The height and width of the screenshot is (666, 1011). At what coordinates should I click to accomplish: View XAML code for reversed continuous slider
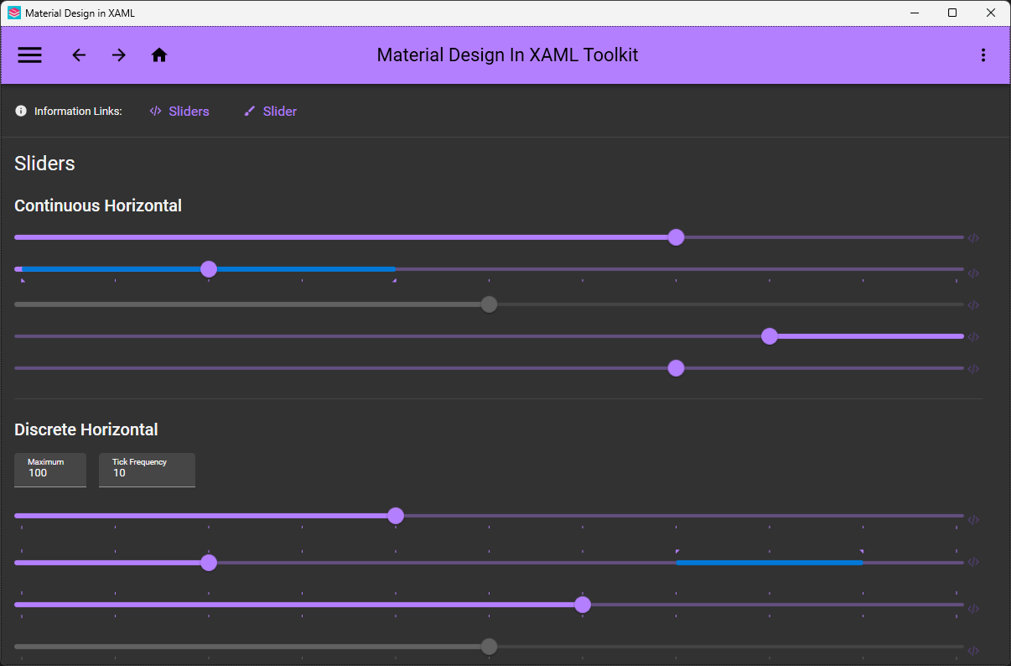973,337
